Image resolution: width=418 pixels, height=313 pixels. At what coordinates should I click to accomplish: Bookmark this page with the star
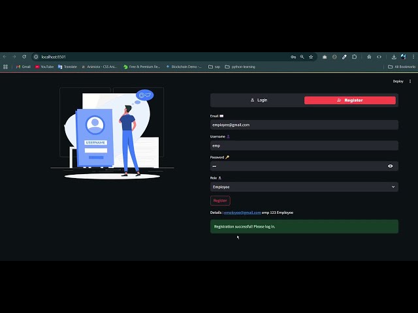pos(311,57)
